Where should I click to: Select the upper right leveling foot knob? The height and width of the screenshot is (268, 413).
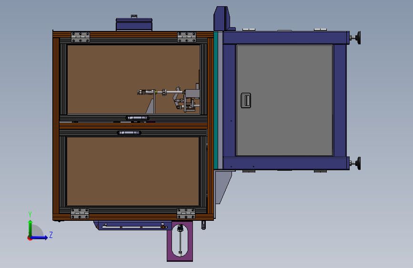pyautogui.click(x=357, y=38)
